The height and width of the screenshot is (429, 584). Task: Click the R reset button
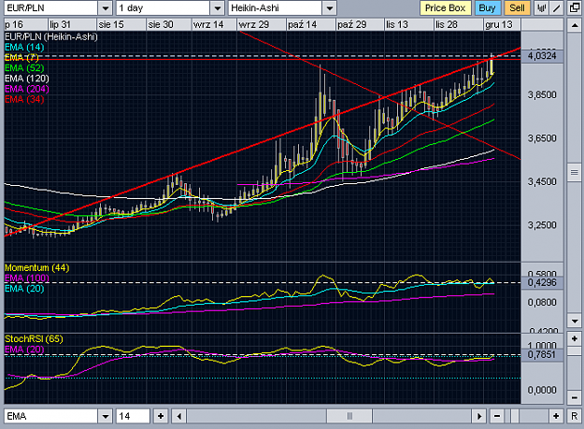[575, 416]
